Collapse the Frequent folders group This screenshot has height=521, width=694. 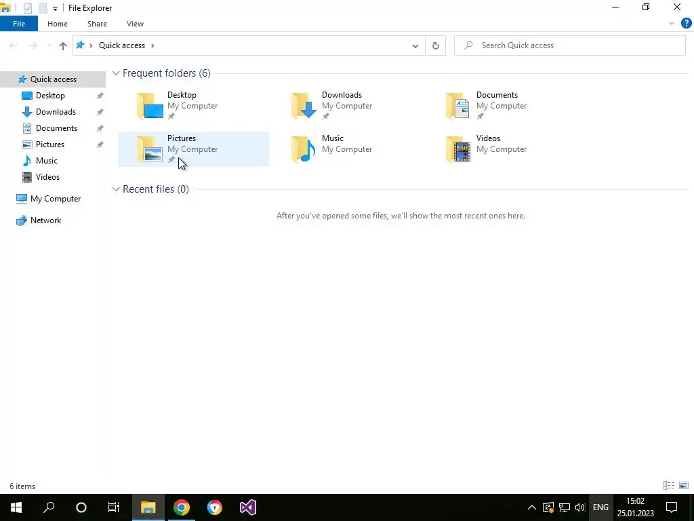tap(116, 73)
